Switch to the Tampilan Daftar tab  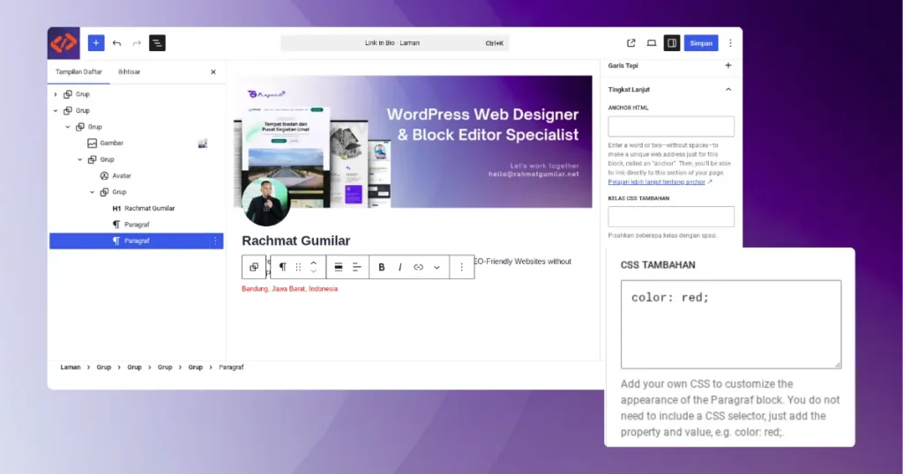tap(78, 72)
